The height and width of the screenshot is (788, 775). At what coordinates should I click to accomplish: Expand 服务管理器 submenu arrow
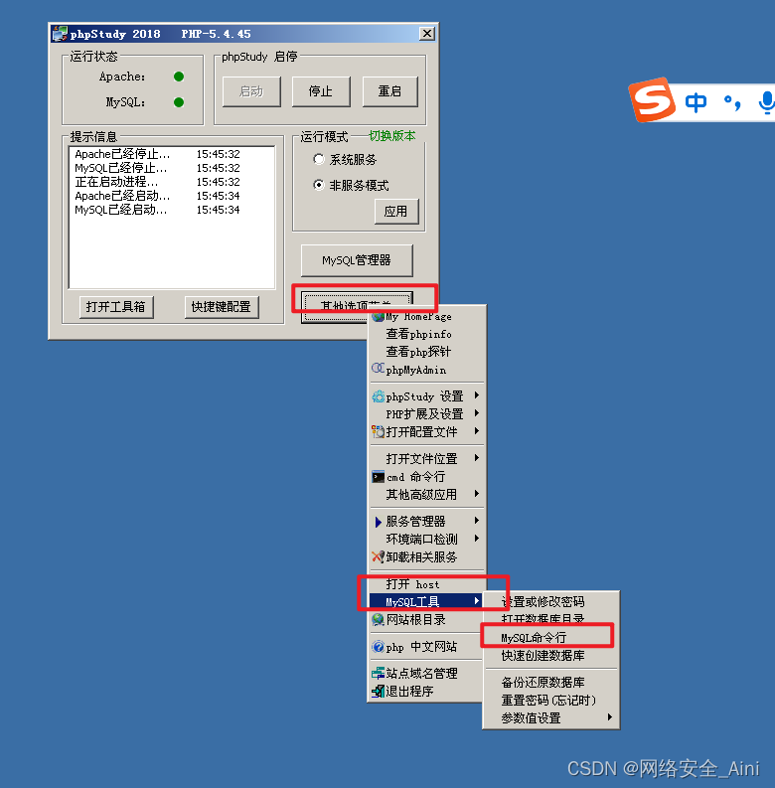(477, 521)
